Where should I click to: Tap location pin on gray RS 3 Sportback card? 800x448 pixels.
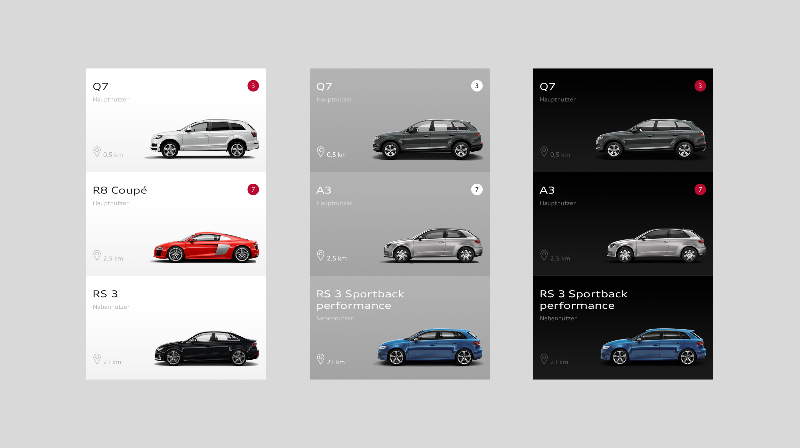click(x=321, y=359)
